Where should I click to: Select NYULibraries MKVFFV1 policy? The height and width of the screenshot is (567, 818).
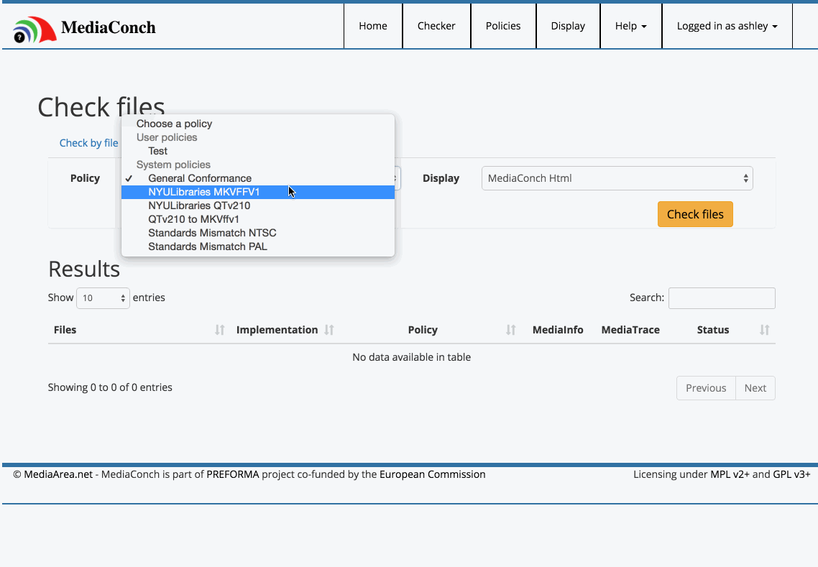[x=258, y=192]
